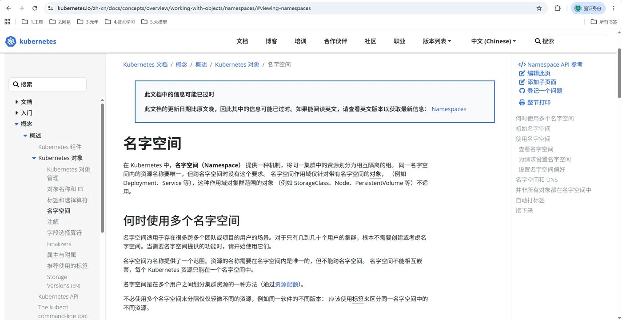Open the 合作伙伴 top navigation item
Screen dimensions: 622x320
click(335, 41)
